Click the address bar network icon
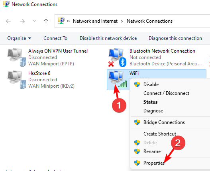 (x=61, y=21)
